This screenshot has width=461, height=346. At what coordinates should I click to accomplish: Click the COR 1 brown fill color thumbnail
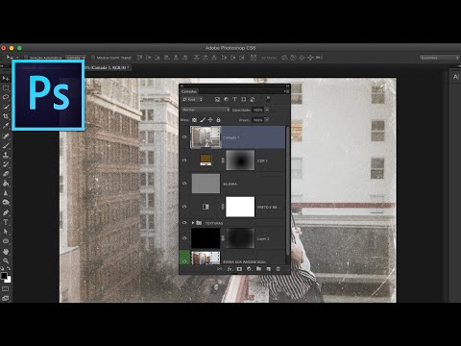[206, 160]
